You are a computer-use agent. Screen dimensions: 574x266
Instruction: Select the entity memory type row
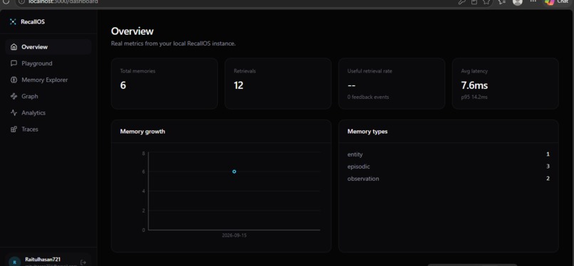click(x=449, y=154)
